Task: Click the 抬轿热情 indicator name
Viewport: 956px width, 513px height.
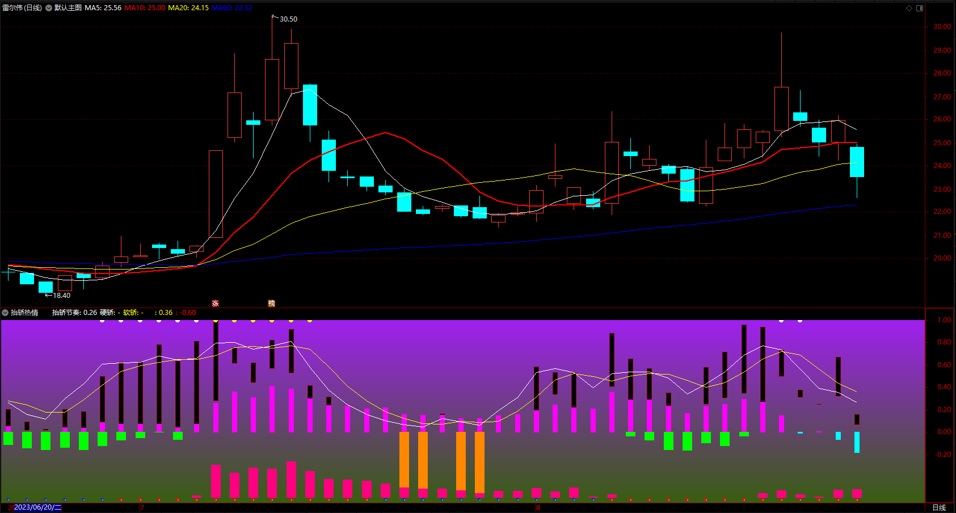Action: click(24, 313)
